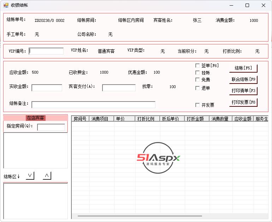Minimize the 收银结帐 window

[x=231, y=5]
